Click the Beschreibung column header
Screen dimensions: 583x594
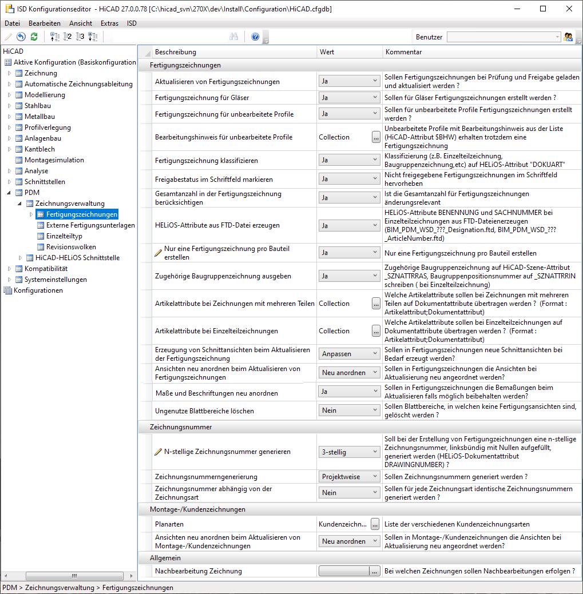[x=234, y=52]
